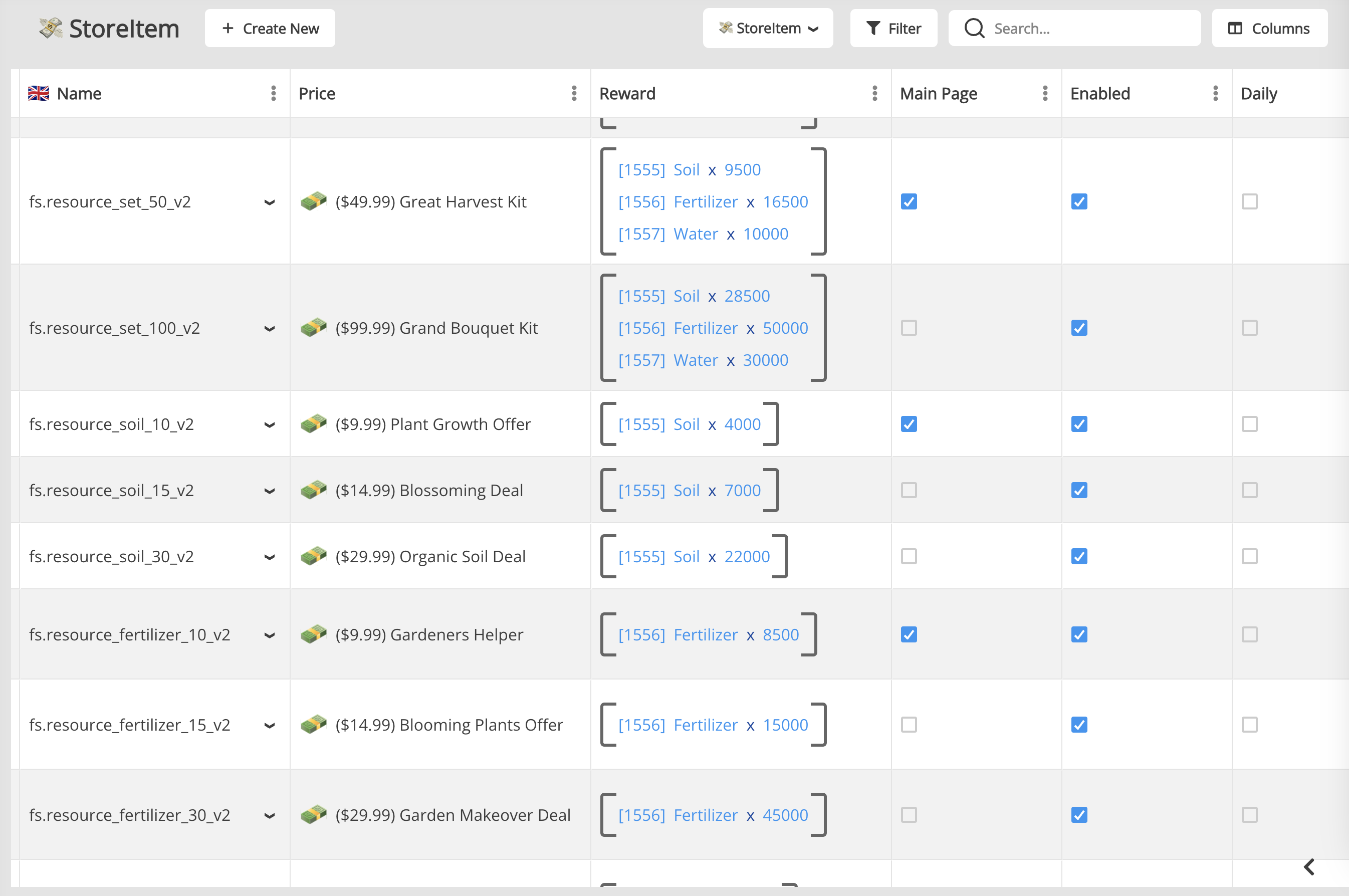The width and height of the screenshot is (1349, 896).
Task: Check Main Page for fs.resource_fertilizer_30_v2
Action: [x=909, y=815]
